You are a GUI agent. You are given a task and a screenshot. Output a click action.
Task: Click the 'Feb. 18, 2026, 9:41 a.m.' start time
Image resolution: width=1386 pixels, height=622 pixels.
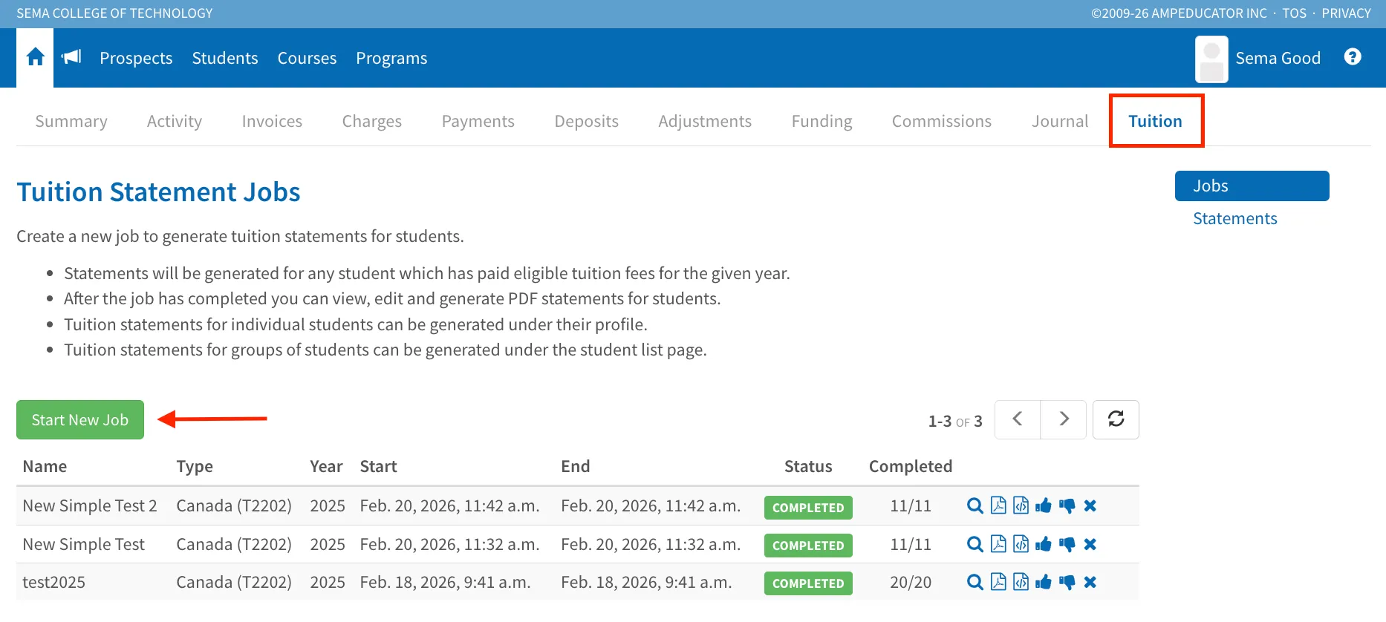(x=445, y=583)
